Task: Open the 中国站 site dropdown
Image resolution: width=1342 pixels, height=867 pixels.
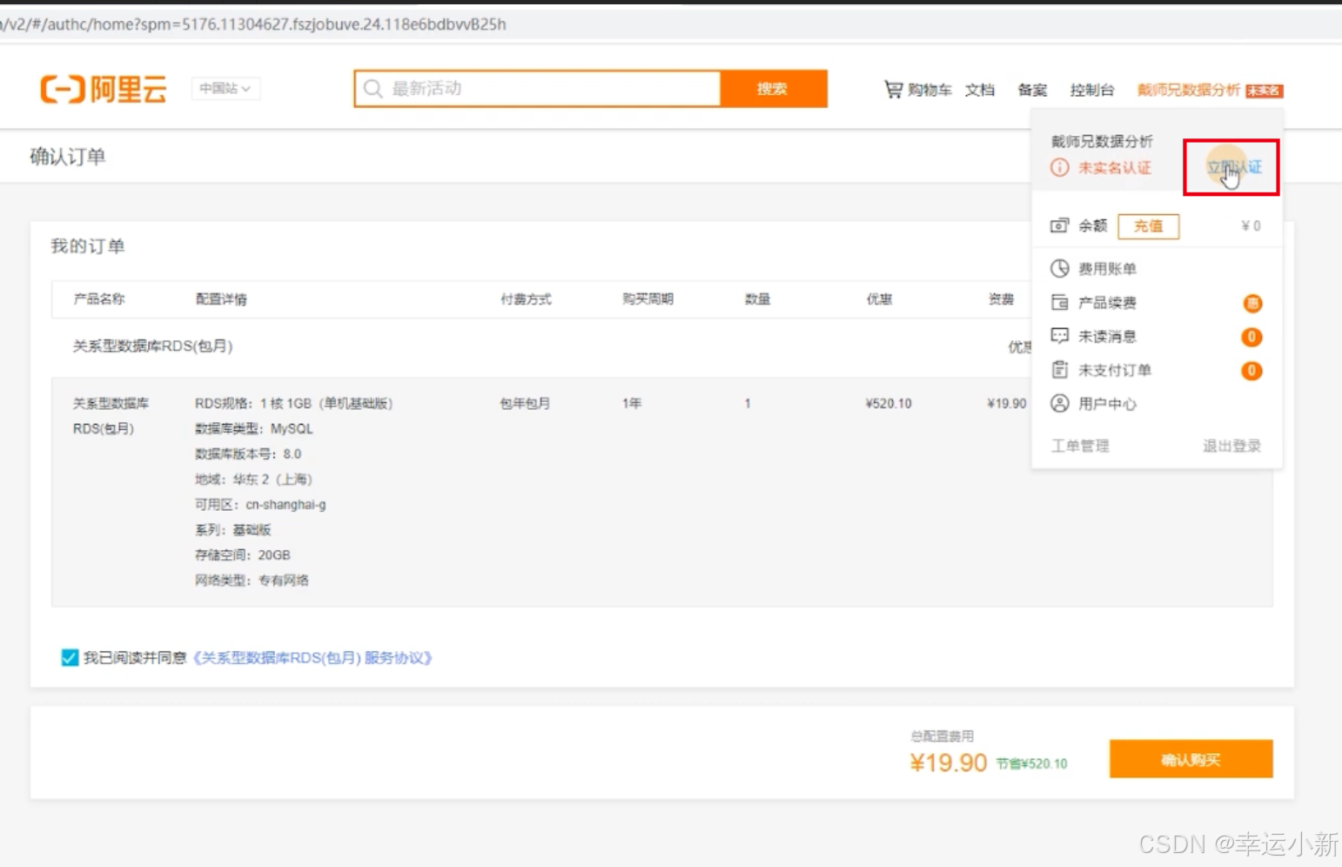Action: coord(225,88)
